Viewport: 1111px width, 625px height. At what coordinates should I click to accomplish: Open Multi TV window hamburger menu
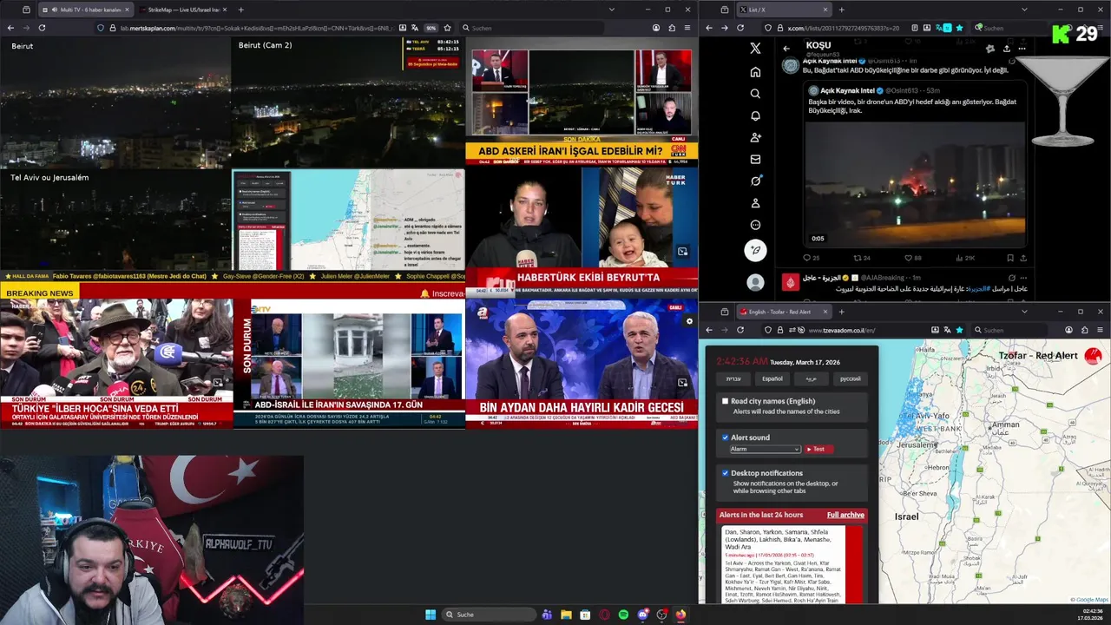point(687,28)
